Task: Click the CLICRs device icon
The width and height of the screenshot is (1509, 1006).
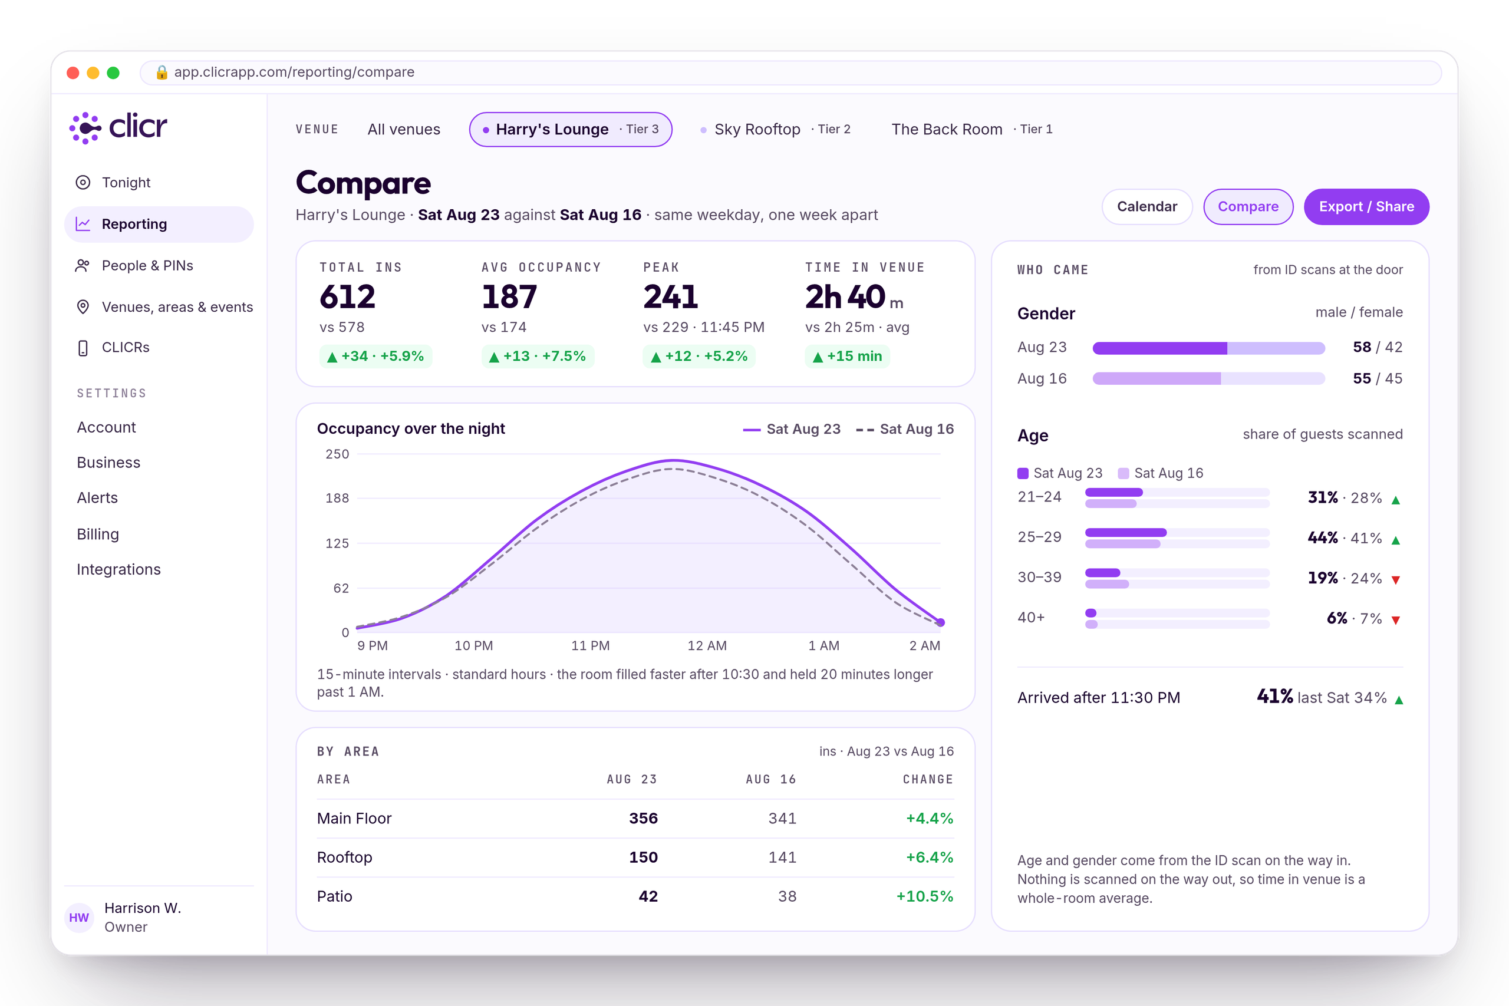Action: coord(83,348)
